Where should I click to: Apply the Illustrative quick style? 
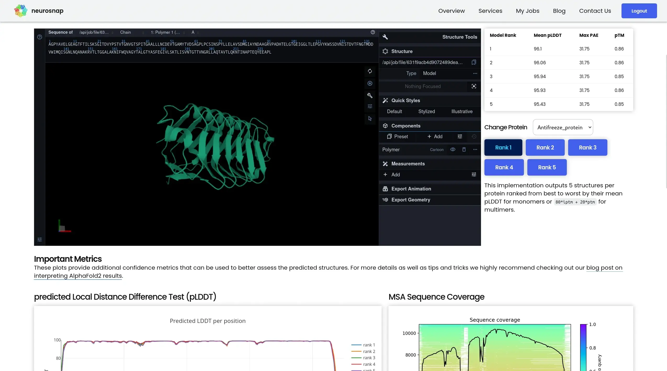pos(462,111)
